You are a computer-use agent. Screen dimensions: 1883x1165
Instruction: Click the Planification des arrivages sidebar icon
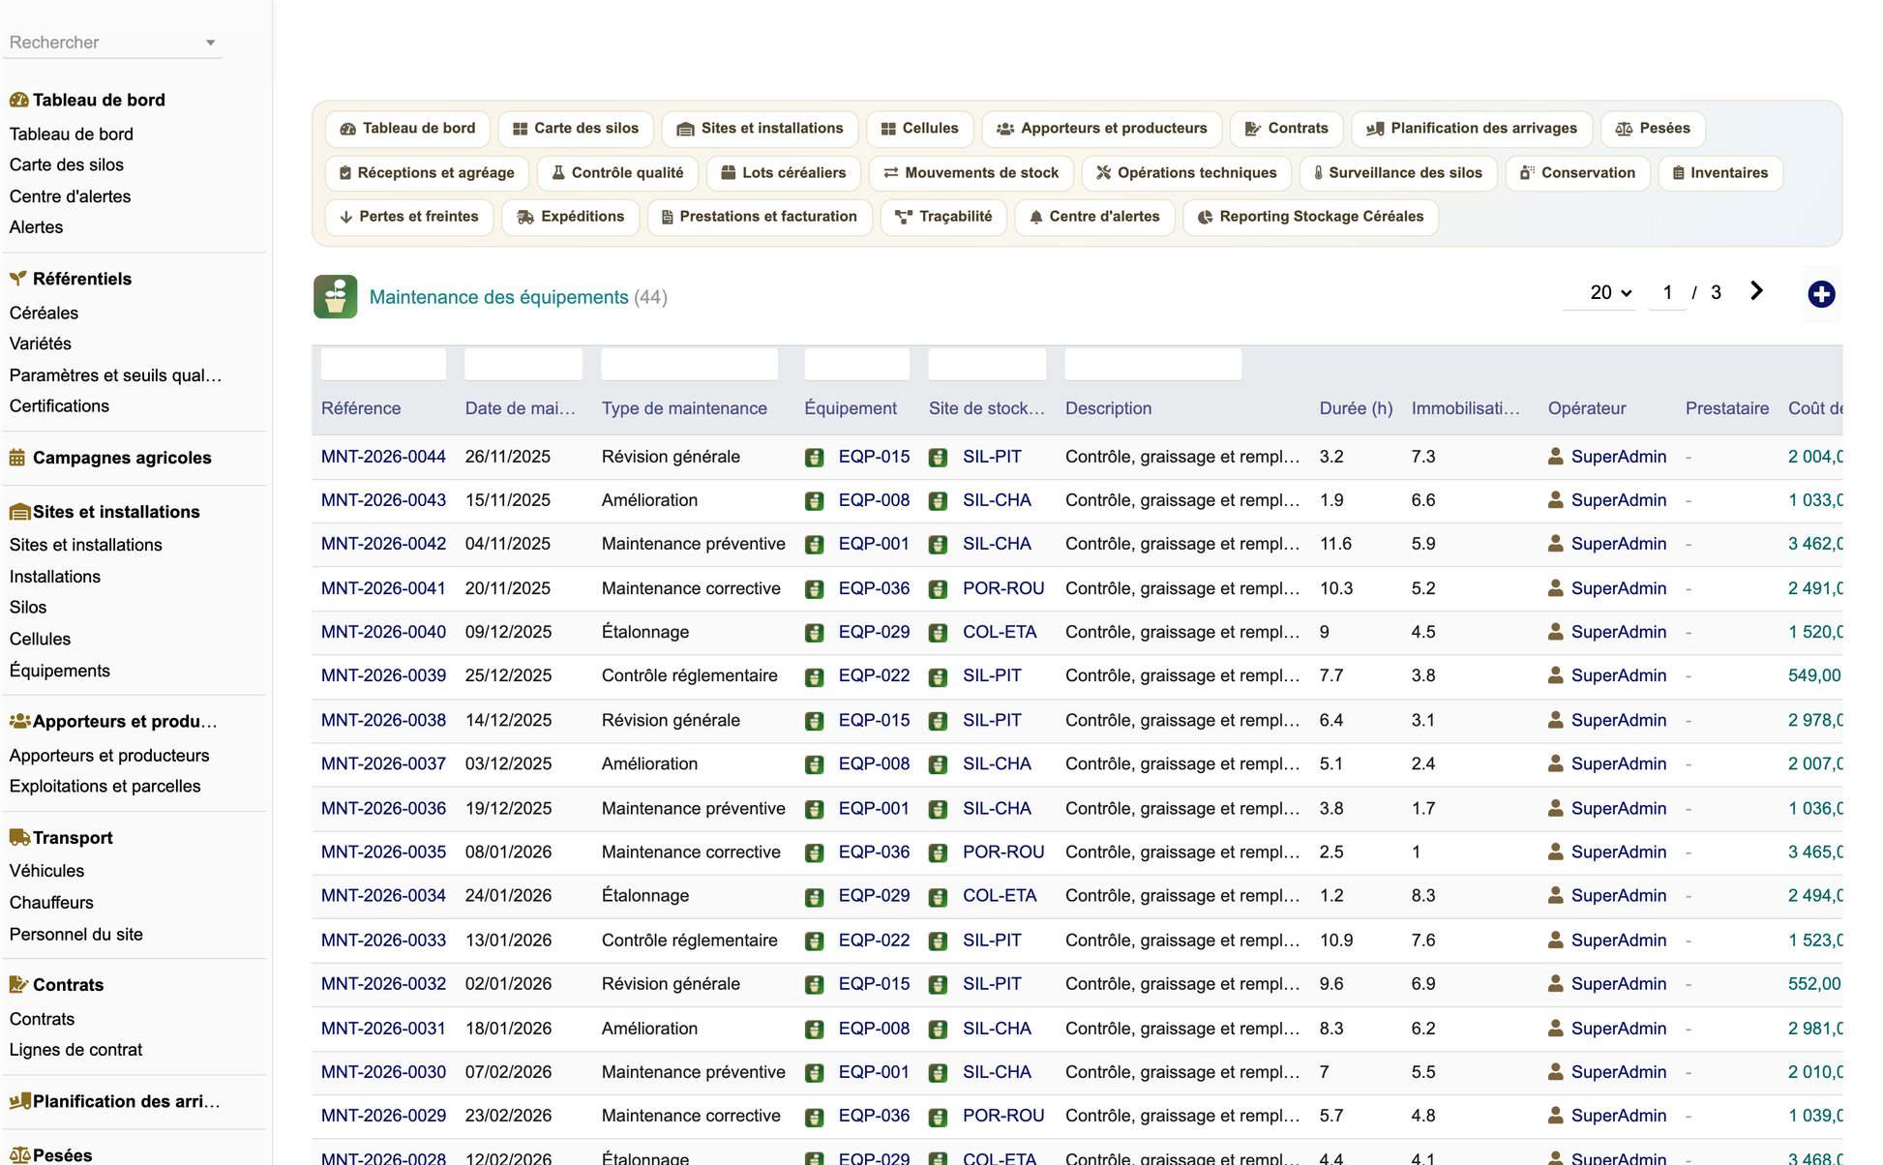[x=19, y=1101]
